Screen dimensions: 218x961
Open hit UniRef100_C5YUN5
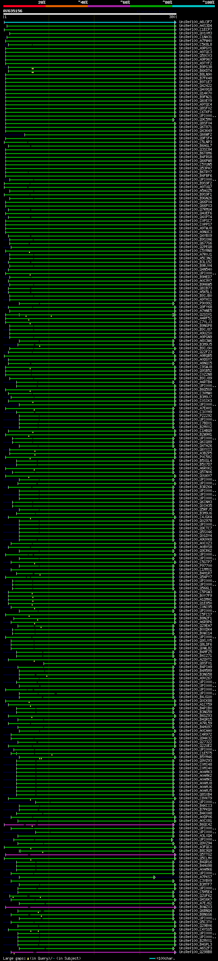click(x=196, y=164)
